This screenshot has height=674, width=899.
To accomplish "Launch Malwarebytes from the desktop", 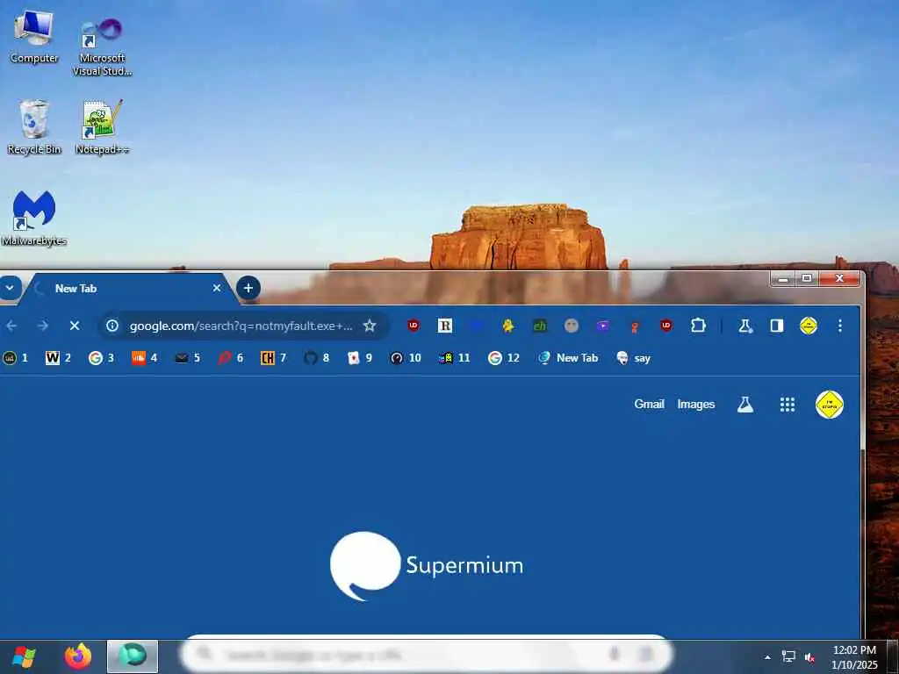I will click(x=34, y=219).
